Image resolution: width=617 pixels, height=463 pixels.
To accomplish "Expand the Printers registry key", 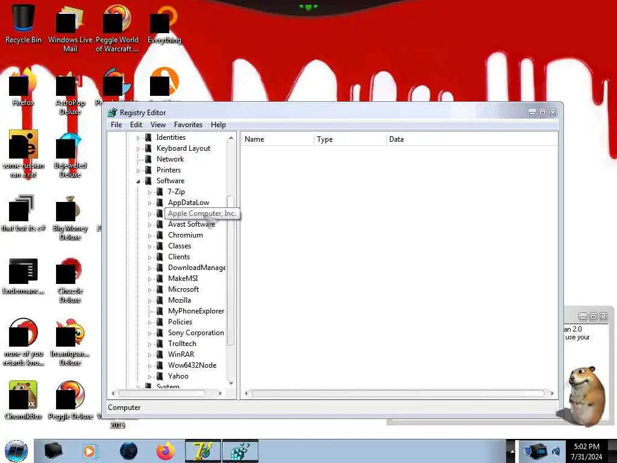I will click(x=138, y=171).
